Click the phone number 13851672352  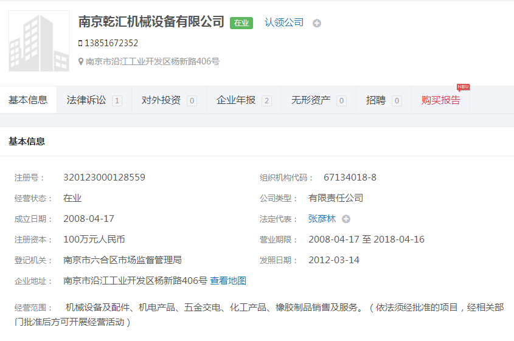pos(111,43)
